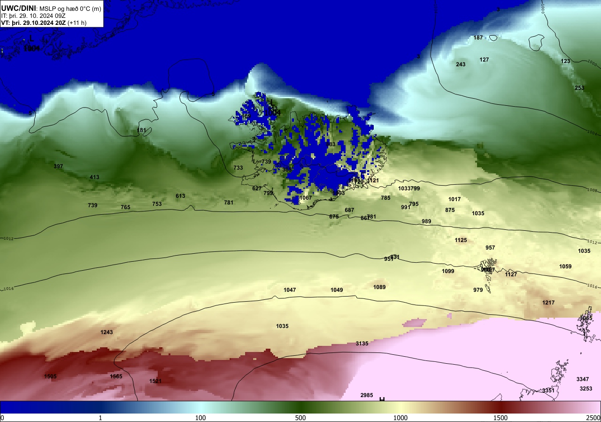Click the dark green color scale segment above 500
This screenshot has height=422, width=601.
click(x=300, y=407)
